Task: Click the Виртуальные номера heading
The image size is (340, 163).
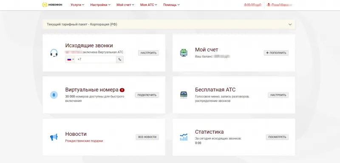Action: coord(92,90)
